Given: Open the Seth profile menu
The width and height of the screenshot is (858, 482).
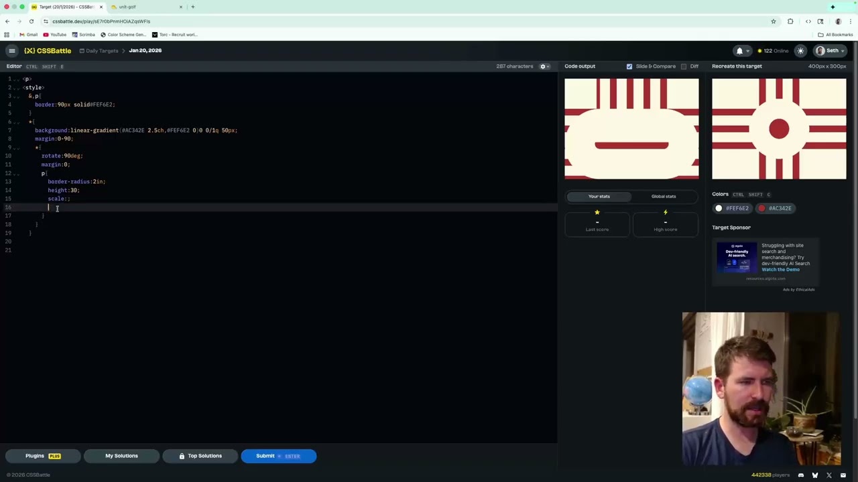Looking at the screenshot, I should point(829,51).
